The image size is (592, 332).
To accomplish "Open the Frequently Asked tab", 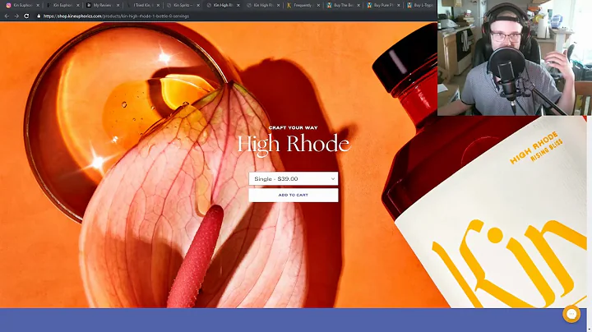I will click(x=303, y=5).
